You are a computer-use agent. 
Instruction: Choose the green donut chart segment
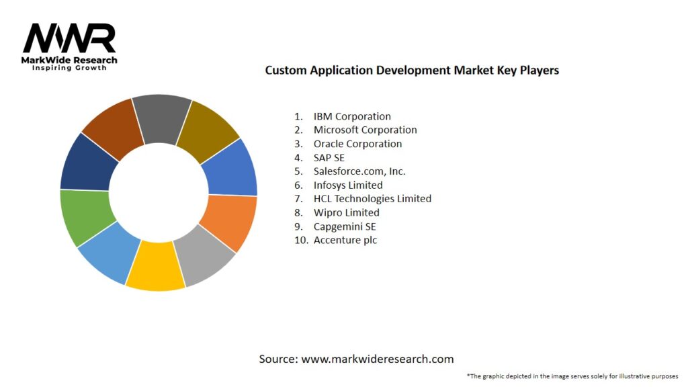click(x=85, y=216)
